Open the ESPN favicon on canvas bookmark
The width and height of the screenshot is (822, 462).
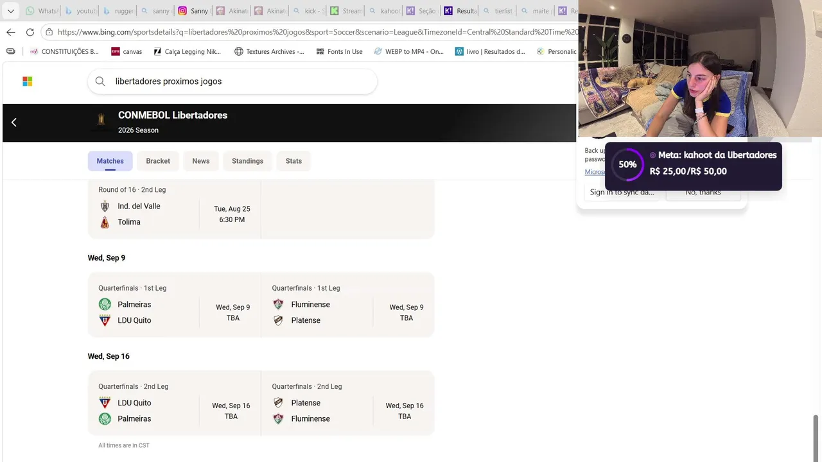point(116,51)
